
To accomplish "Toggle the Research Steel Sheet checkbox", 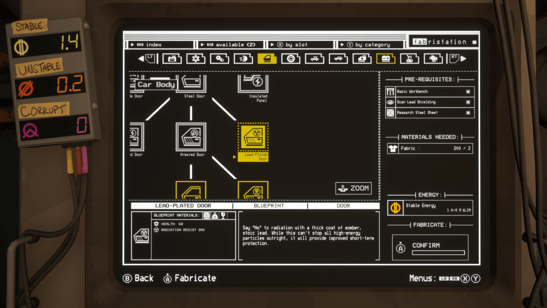I will [x=468, y=113].
